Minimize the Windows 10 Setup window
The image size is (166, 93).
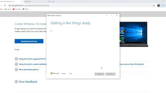(106, 16)
